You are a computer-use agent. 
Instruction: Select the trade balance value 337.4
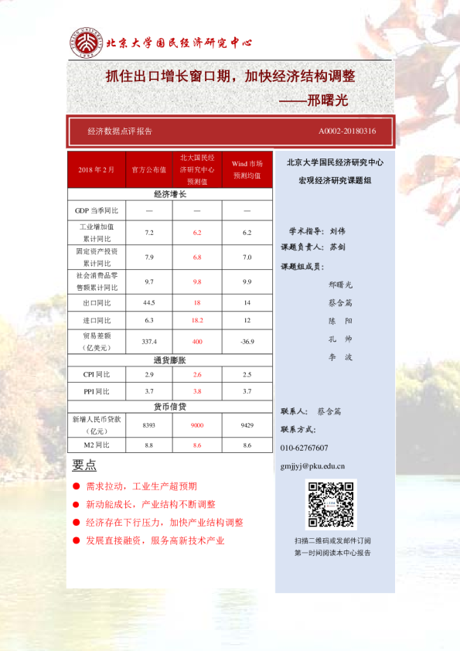coord(149,342)
